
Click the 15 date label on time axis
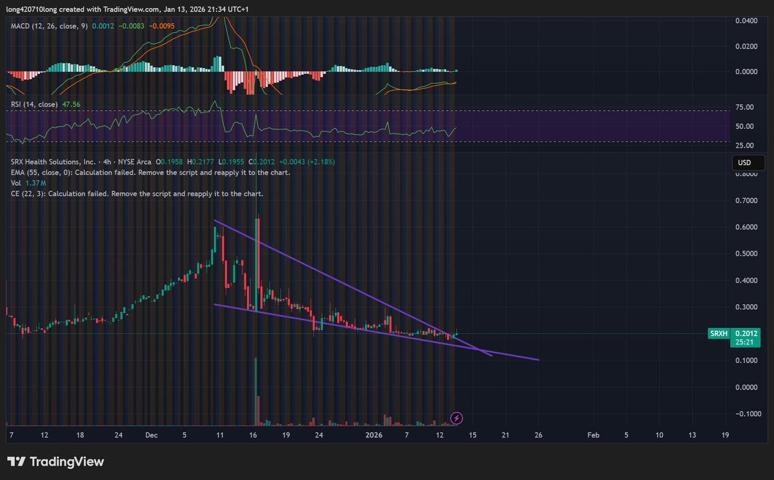tap(473, 436)
